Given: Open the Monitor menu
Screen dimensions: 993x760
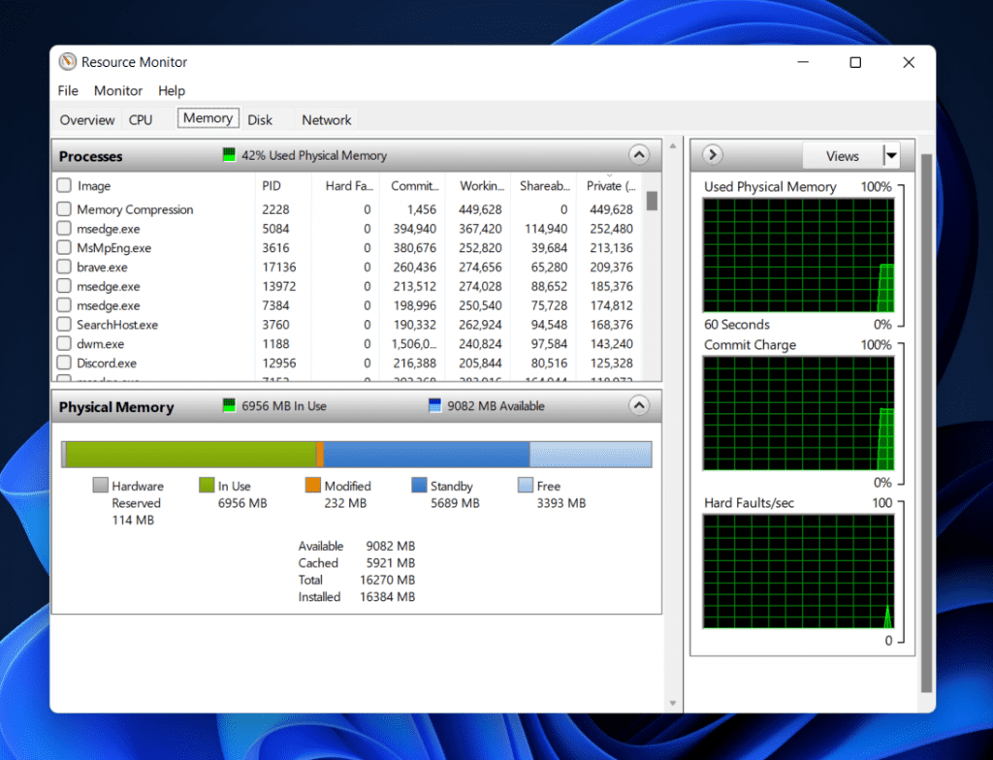Looking at the screenshot, I should pyautogui.click(x=117, y=90).
